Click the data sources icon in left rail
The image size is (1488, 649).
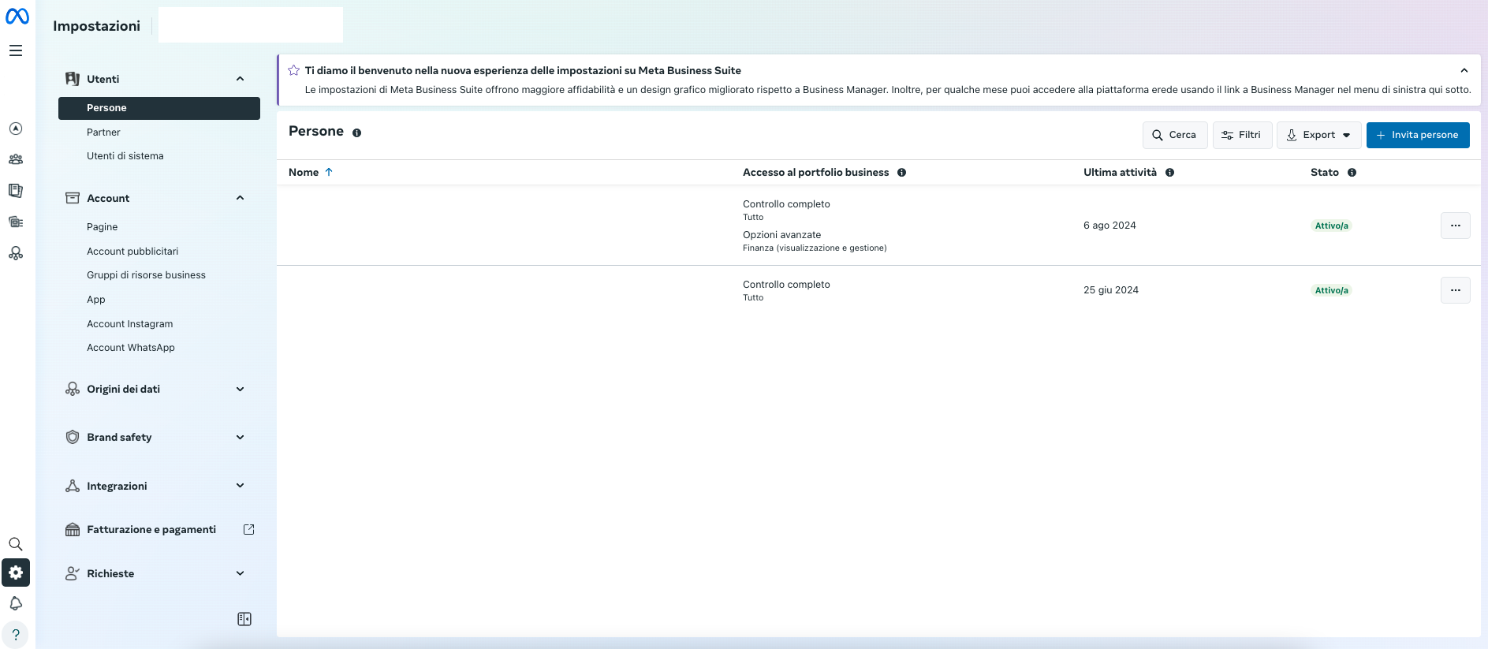click(x=16, y=253)
